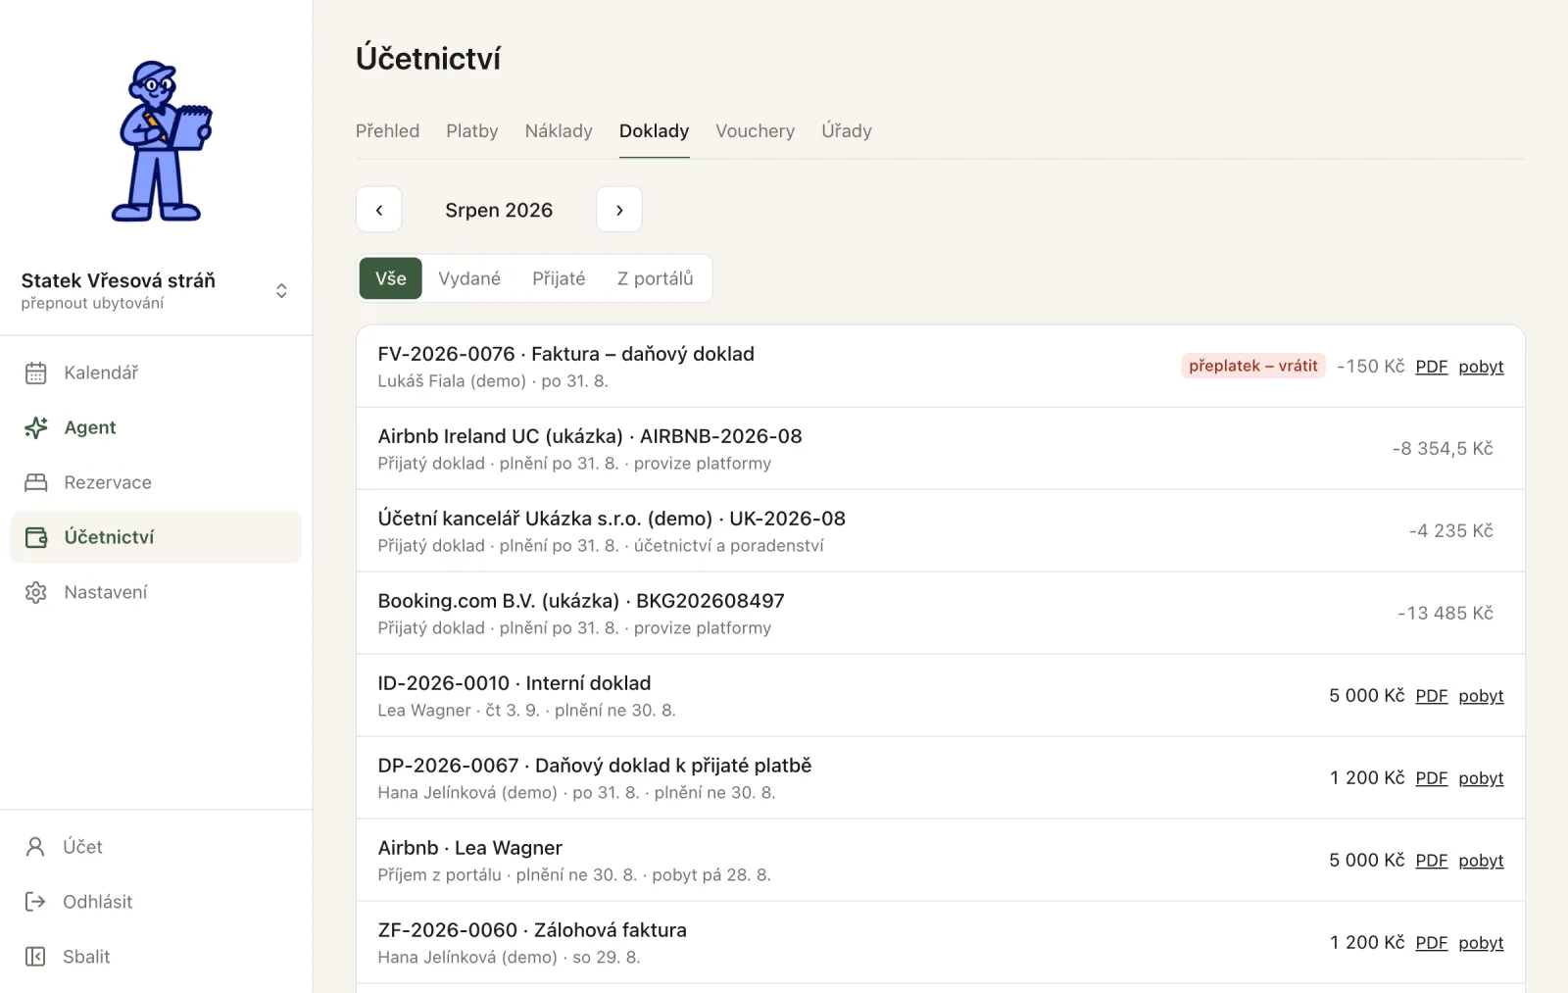Screen dimensions: 1568x993
Task: Click the přeplatek – vrátit badge
Action: pyautogui.click(x=1253, y=366)
